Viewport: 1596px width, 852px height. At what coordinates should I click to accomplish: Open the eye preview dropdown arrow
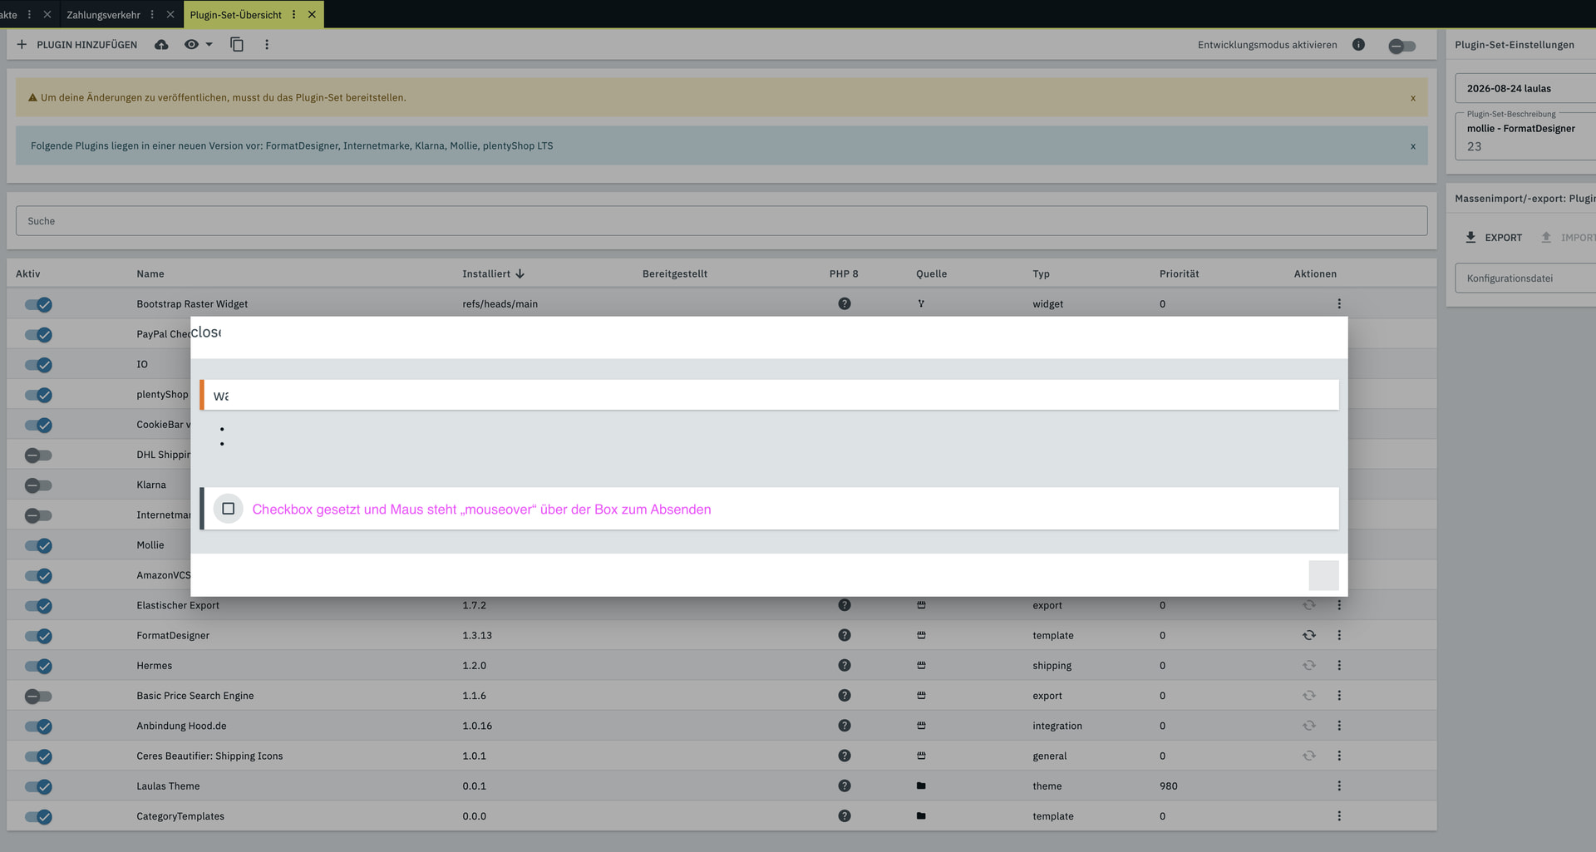(209, 45)
